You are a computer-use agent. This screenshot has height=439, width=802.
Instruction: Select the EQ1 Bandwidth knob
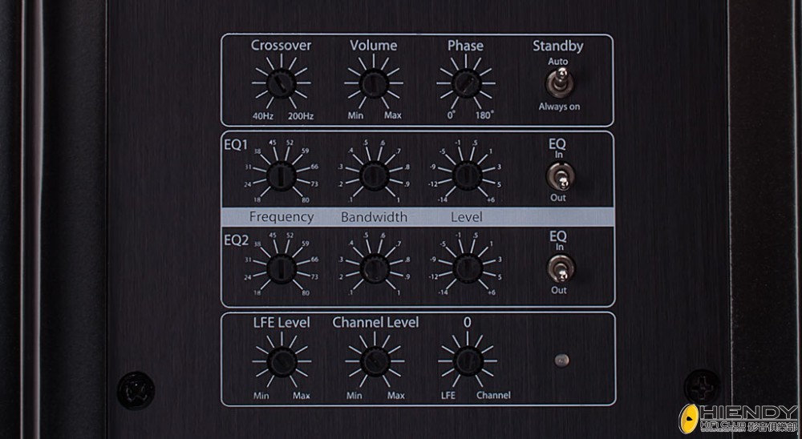pos(373,175)
